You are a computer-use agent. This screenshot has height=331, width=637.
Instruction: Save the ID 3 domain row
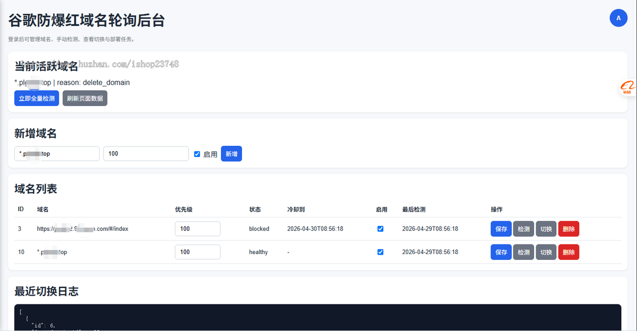501,229
